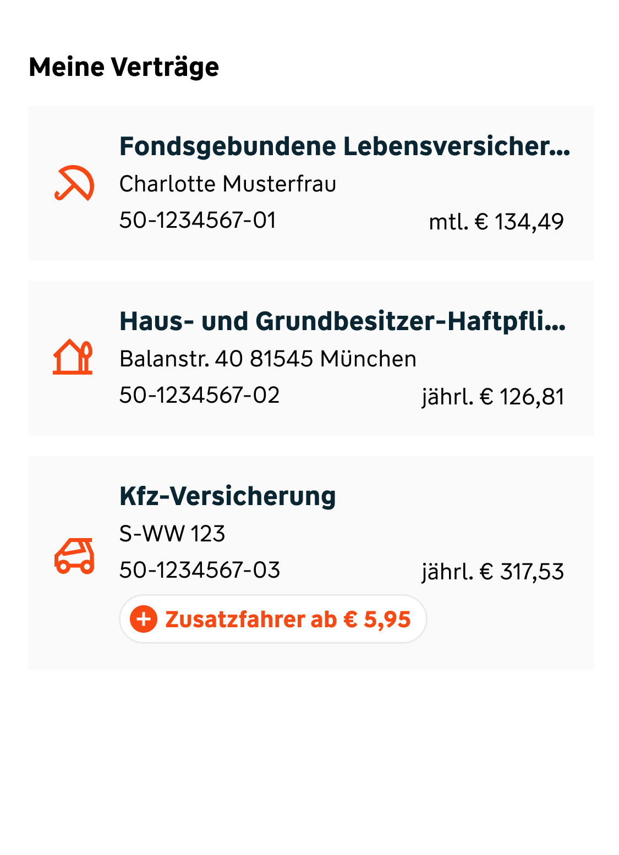Screen dimensions: 619x855
Task: Add Zusatzfahrer ab € 5,95
Action: coord(273,619)
